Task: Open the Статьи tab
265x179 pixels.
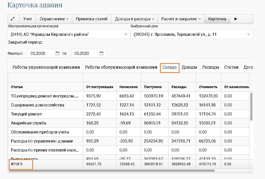Action: point(231,67)
